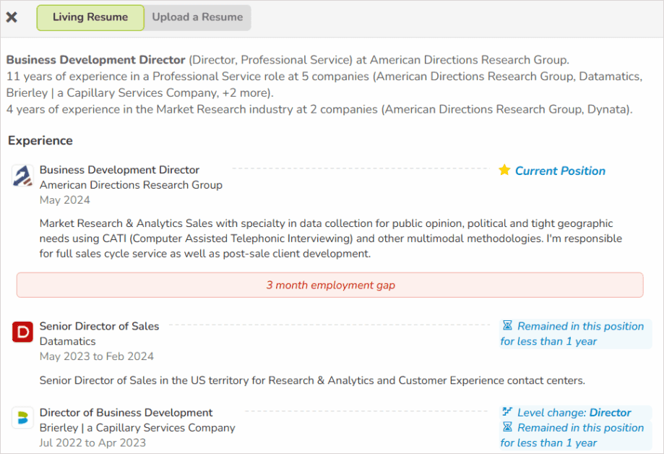Click the 3 month employment gap banner
The width and height of the screenshot is (664, 454).
329,285
